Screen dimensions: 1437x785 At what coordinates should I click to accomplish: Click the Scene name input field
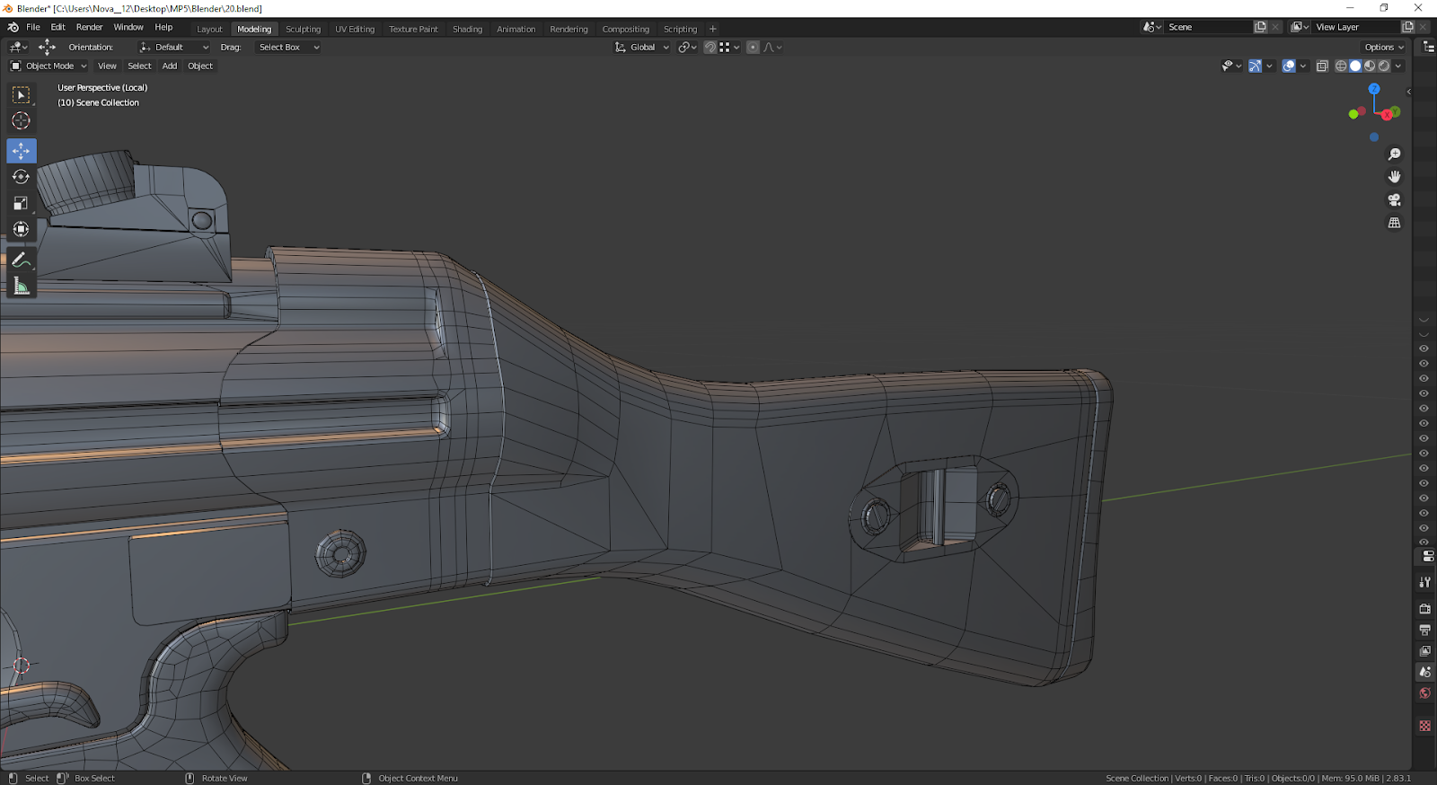click(1208, 27)
